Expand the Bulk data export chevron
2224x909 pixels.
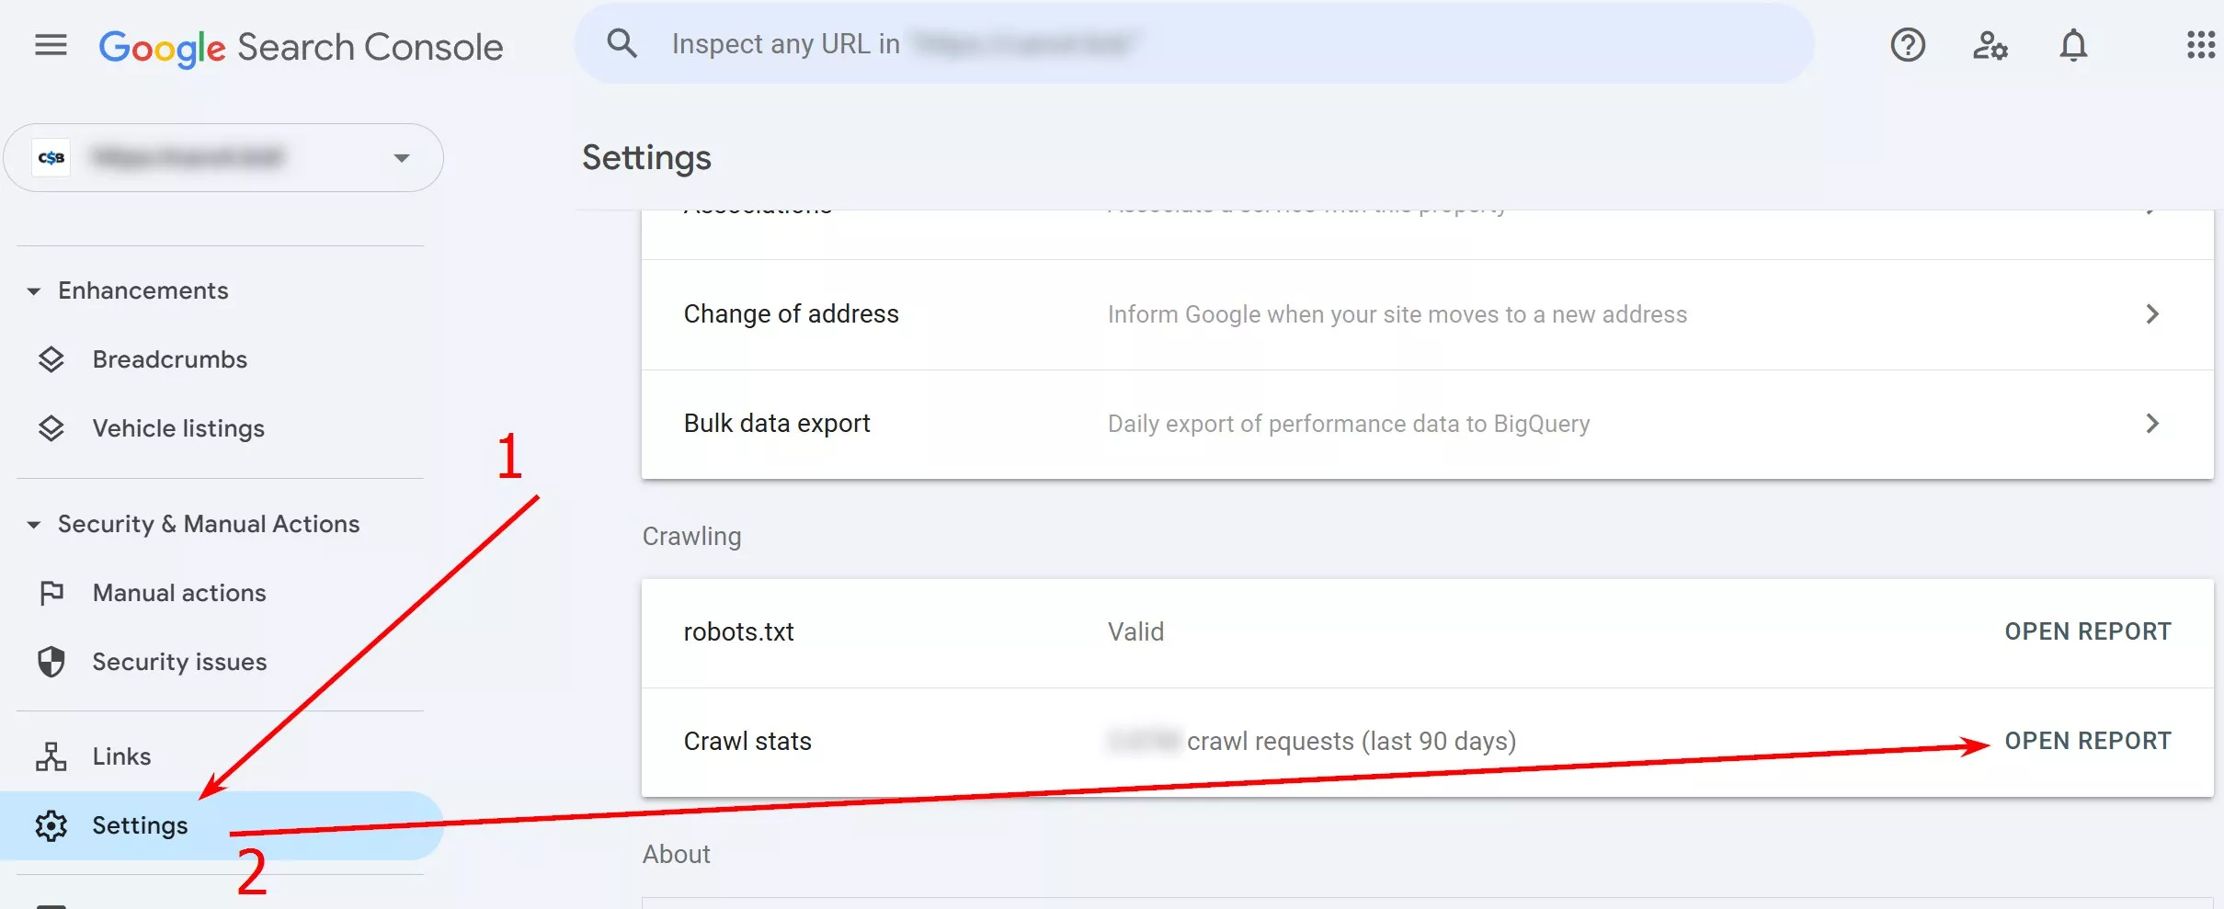pyautogui.click(x=2152, y=424)
